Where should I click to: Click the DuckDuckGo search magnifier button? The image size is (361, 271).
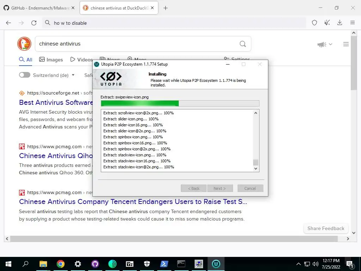pos(243,44)
